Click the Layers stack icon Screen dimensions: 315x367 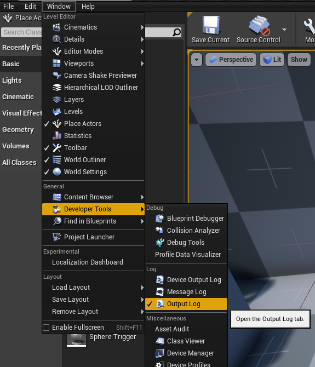click(56, 100)
